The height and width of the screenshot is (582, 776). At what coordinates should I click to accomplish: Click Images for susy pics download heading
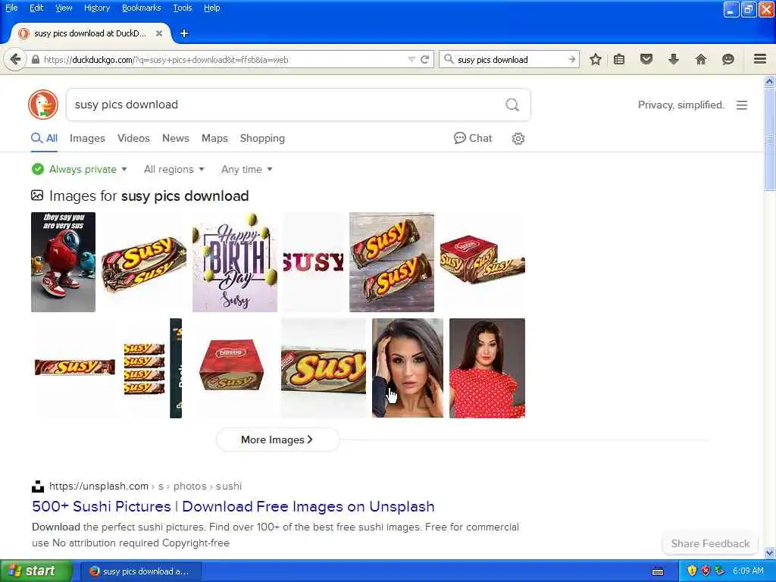click(149, 196)
